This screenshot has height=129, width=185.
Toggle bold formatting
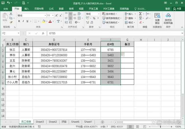[x=19, y=21]
